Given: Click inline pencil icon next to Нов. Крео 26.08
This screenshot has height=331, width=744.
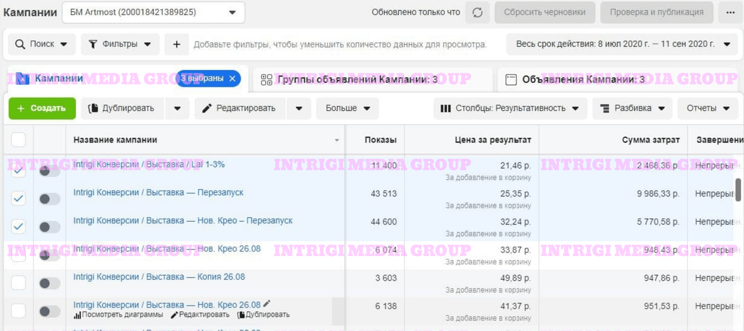Looking at the screenshot, I should click(x=267, y=304).
